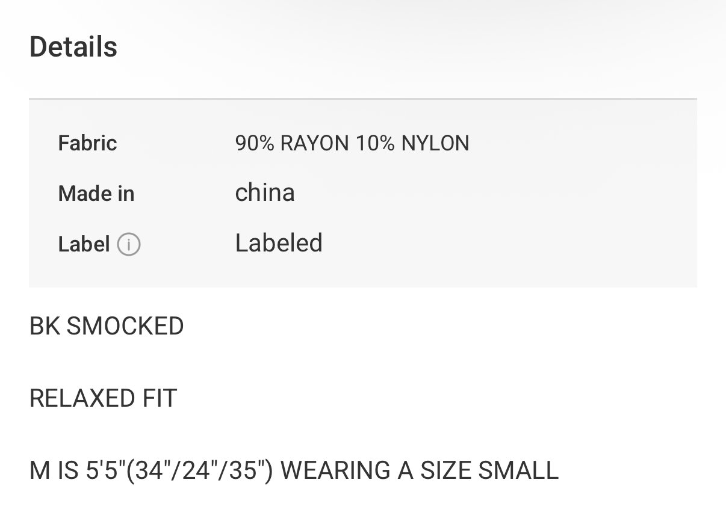
Task: Click the measurements 34"/24"/35" text
Action: tap(200, 470)
